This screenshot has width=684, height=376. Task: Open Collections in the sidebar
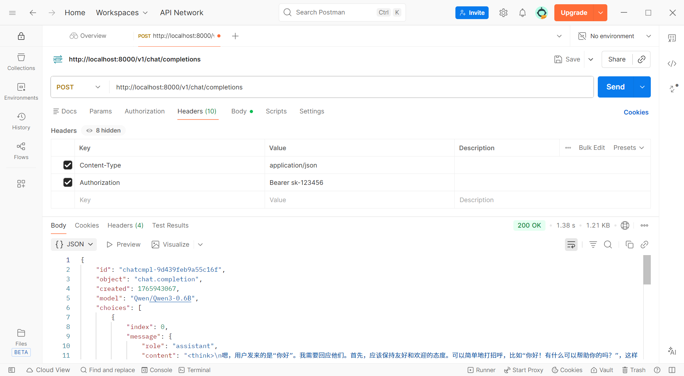(21, 62)
